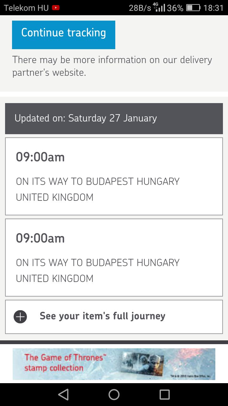Tap UNITED KINGDOM text in the last tracking entry
228x406 pixels.
click(55, 278)
